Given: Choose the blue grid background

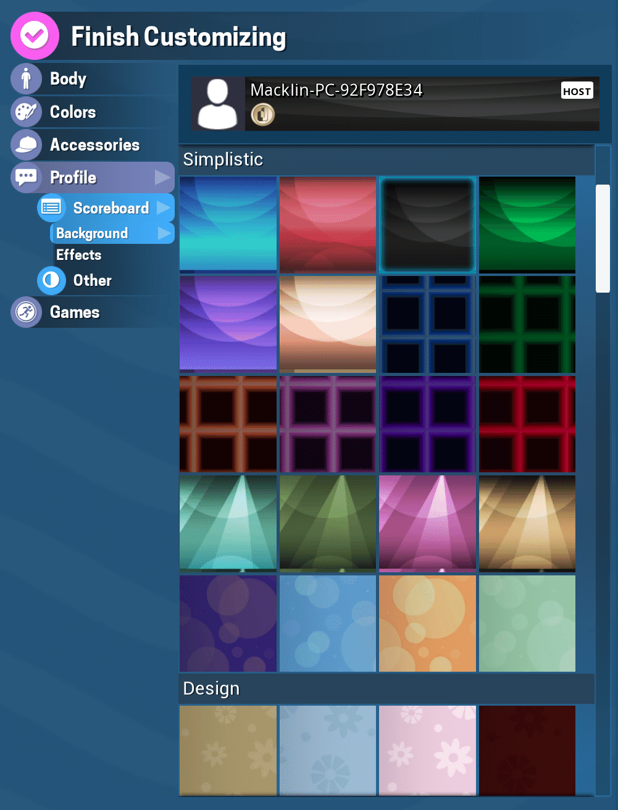Looking at the screenshot, I should coord(427,325).
